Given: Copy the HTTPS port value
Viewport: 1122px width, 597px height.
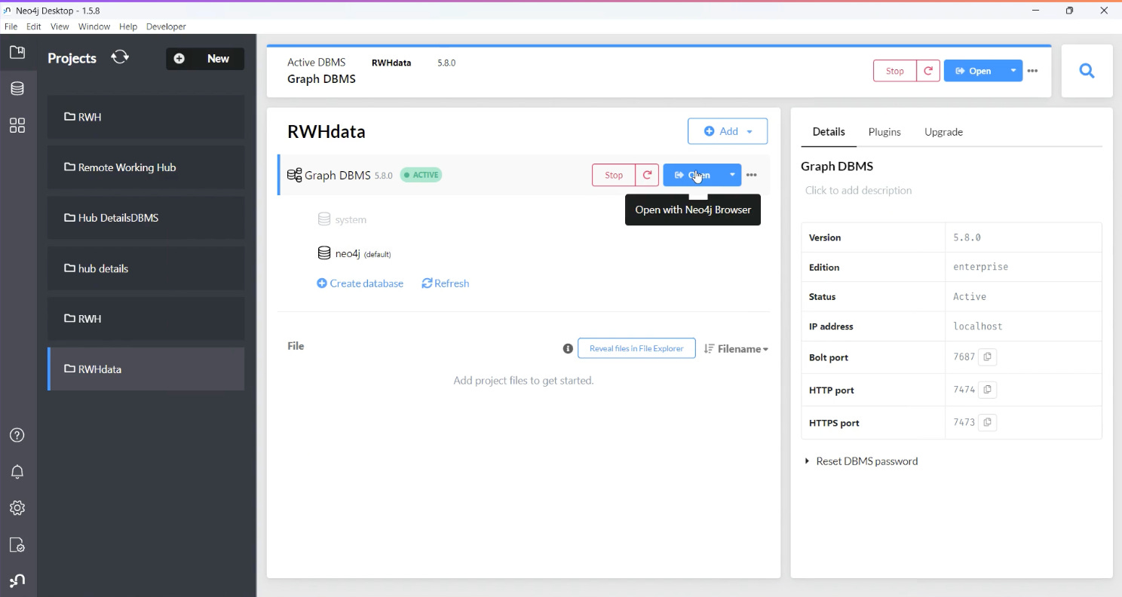Looking at the screenshot, I should (987, 422).
